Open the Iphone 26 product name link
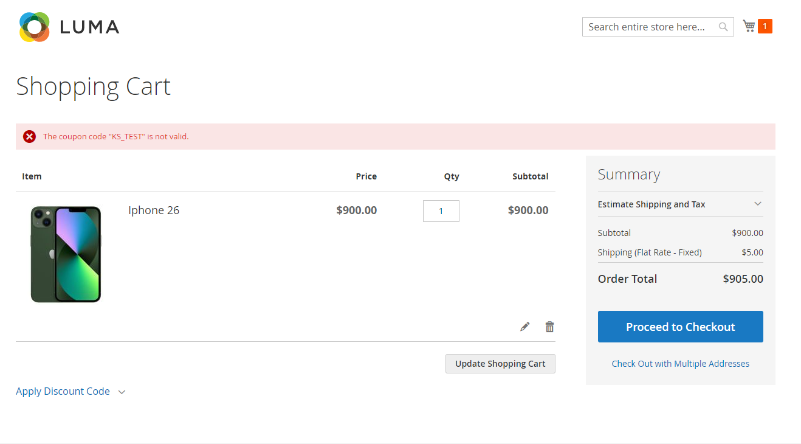This screenshot has width=801, height=444. [x=154, y=210]
